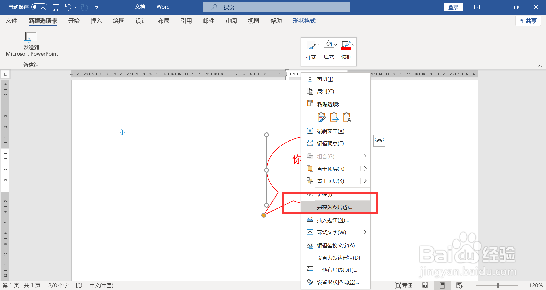Click the proofing check icon
Viewport: 546px width, 290px height.
[79, 285]
